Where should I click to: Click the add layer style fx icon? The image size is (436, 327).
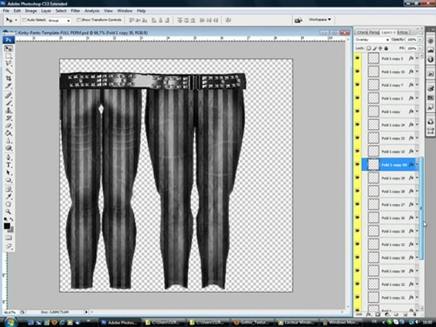click(x=368, y=314)
